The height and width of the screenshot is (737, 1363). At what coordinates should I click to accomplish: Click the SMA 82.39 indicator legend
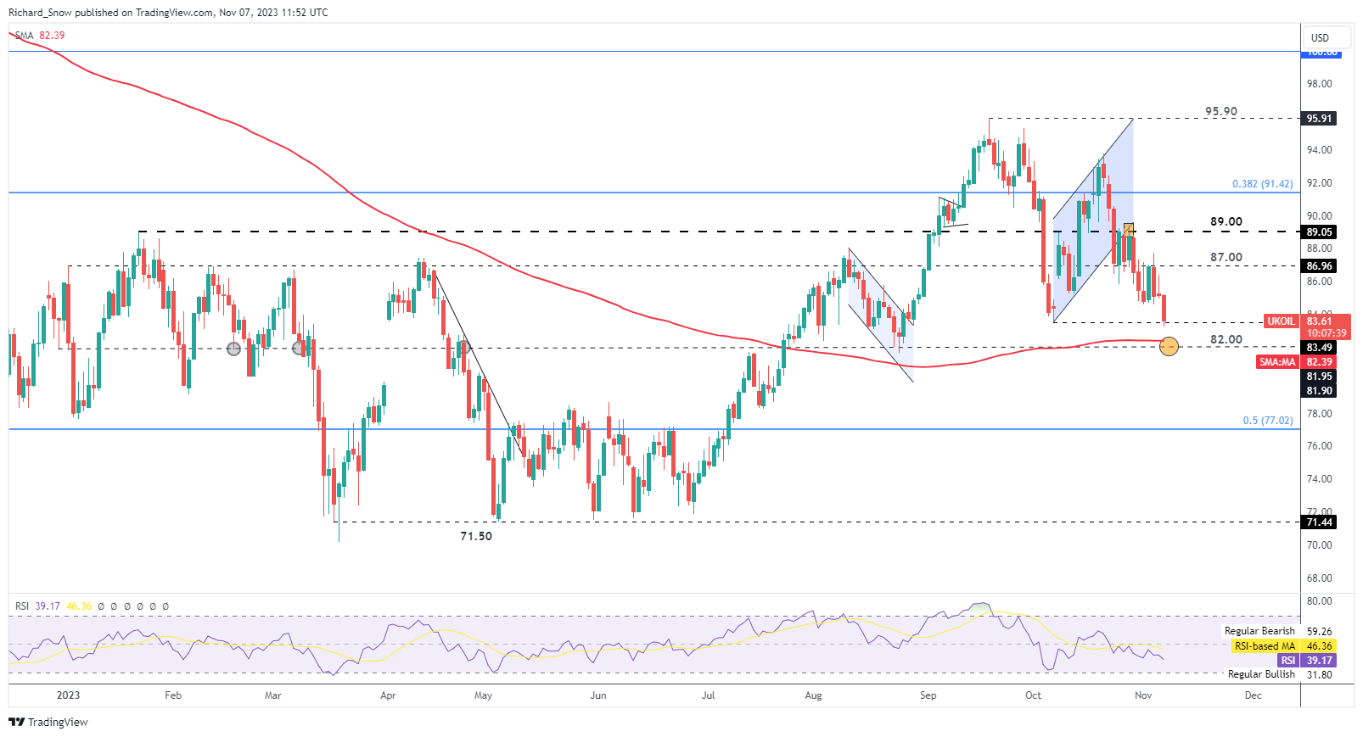pos(40,36)
